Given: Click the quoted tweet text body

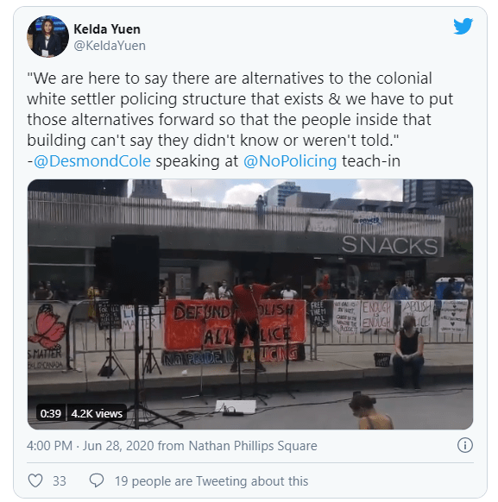Looking at the screenshot, I should pyautogui.click(x=240, y=110).
